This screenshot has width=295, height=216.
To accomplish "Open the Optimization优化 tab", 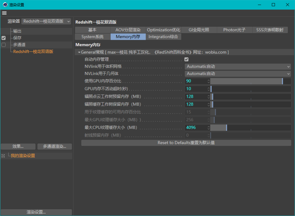I will pos(164,30).
